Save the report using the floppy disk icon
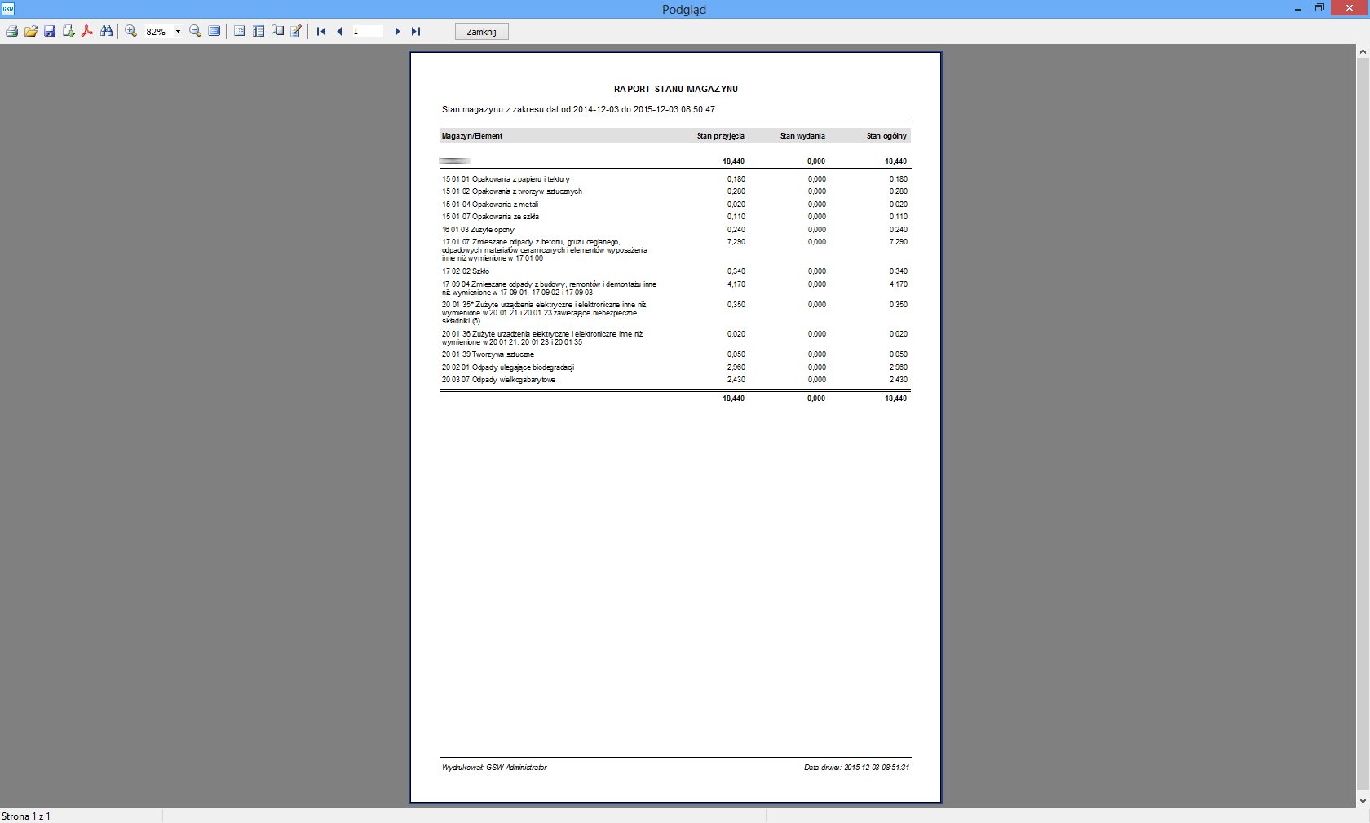Image resolution: width=1370 pixels, height=823 pixels. [x=50, y=31]
